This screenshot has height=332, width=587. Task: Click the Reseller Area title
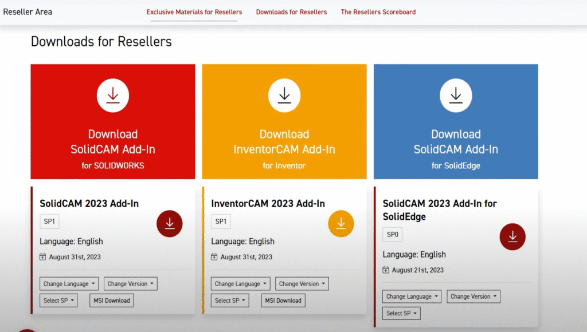[x=28, y=12]
